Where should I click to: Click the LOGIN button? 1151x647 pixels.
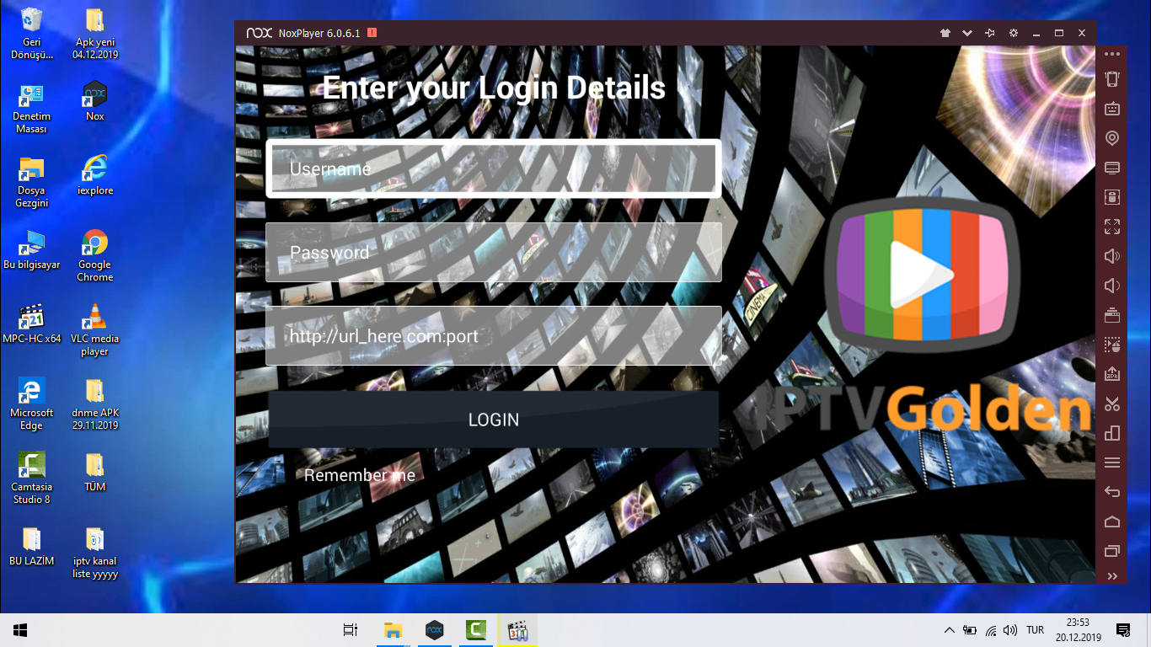click(x=494, y=420)
